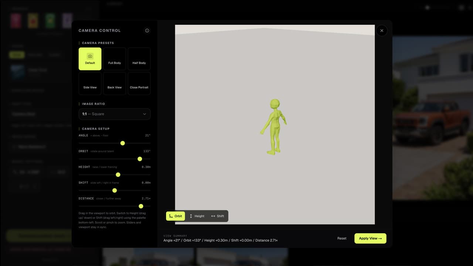Click Apply View button
473x266 pixels.
tap(370, 238)
